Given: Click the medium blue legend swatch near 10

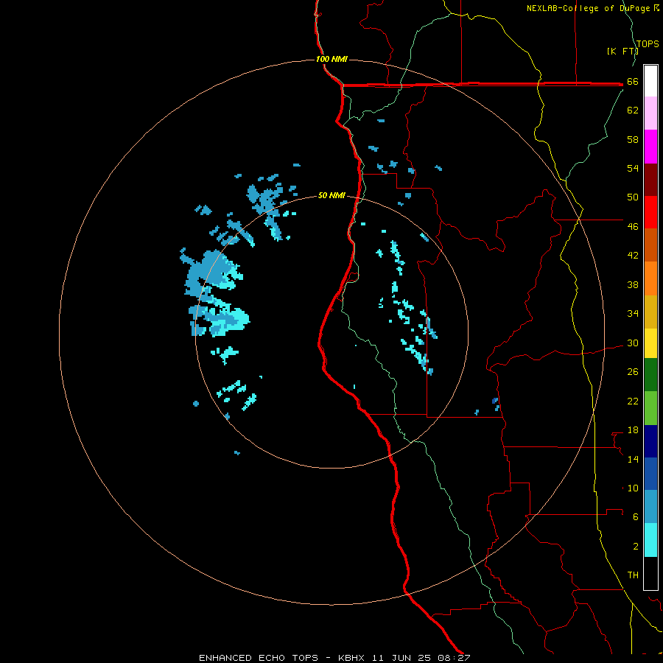Looking at the screenshot, I should tap(650, 474).
